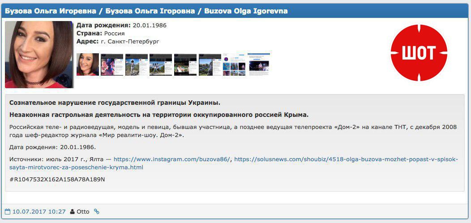Image resolution: width=471 pixels, height=223 pixels.
Task: Click the code #R1047532X162A158A78A189N
Action: [57, 180]
